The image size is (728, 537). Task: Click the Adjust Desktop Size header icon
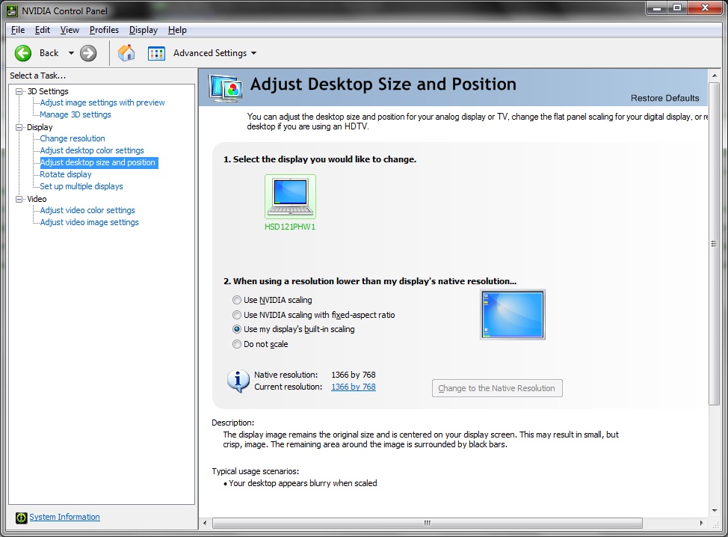(x=226, y=88)
